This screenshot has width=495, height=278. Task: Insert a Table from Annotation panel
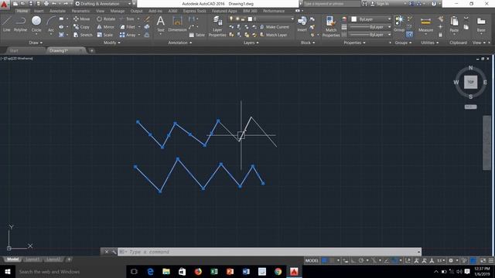click(196, 35)
